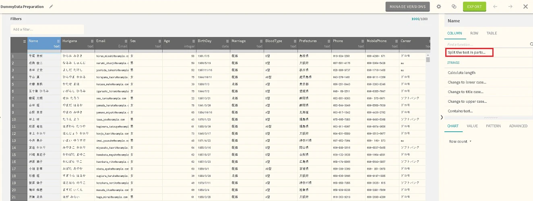Switch to the ROW tab
This screenshot has height=201, width=533.
(x=474, y=33)
